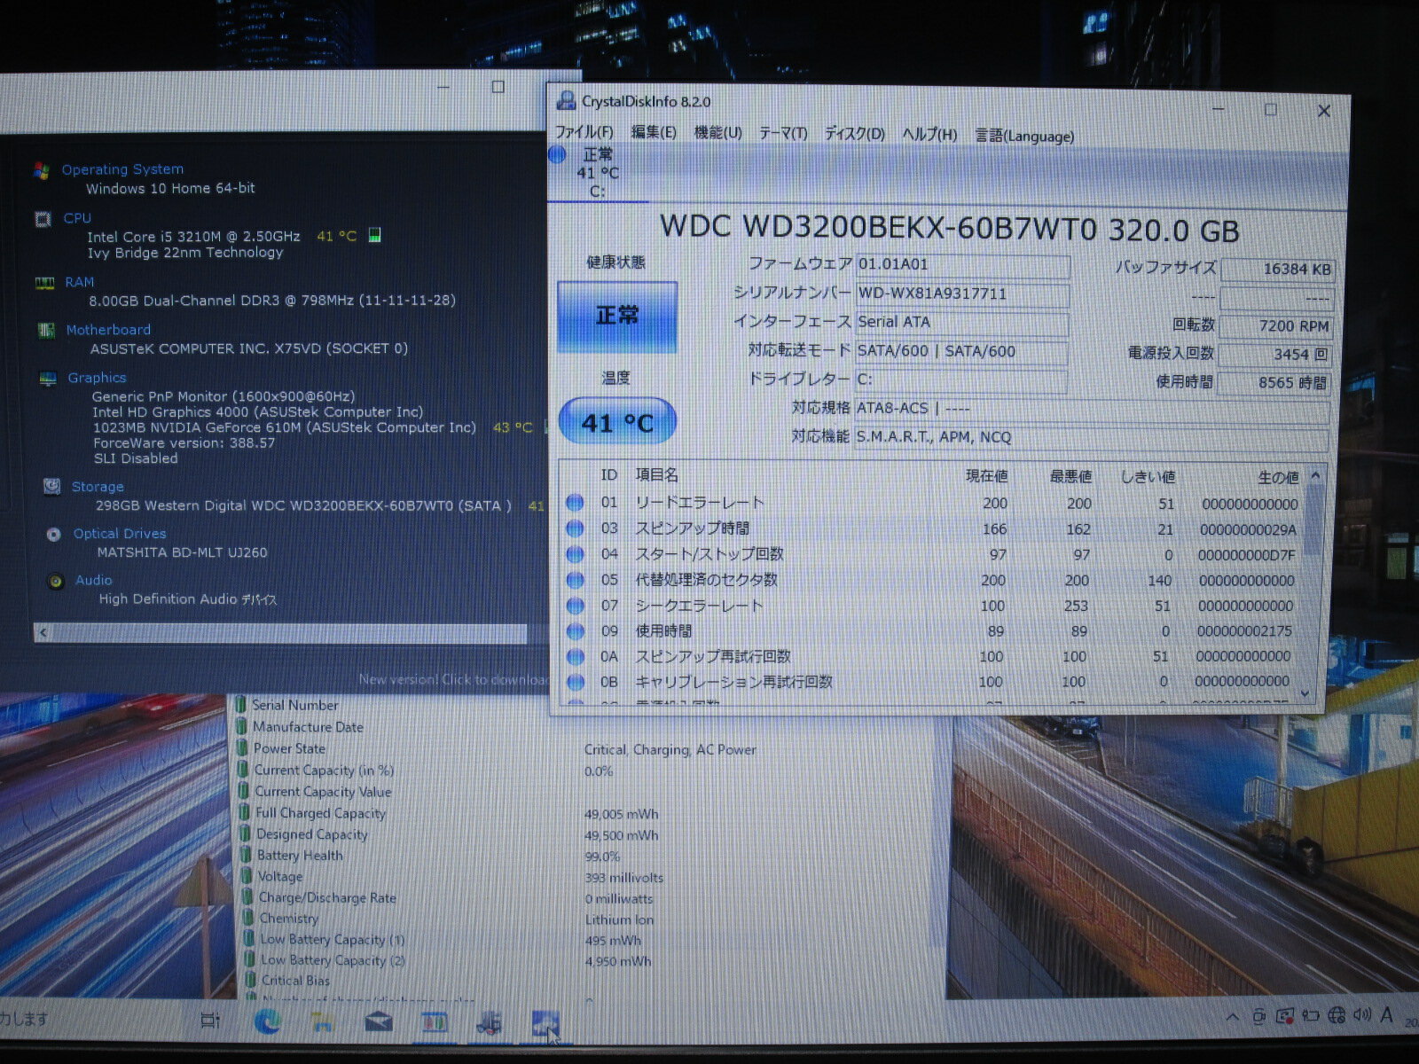Open File Explorer from the taskbar
Screen dimensions: 1419x1064
[323, 1022]
